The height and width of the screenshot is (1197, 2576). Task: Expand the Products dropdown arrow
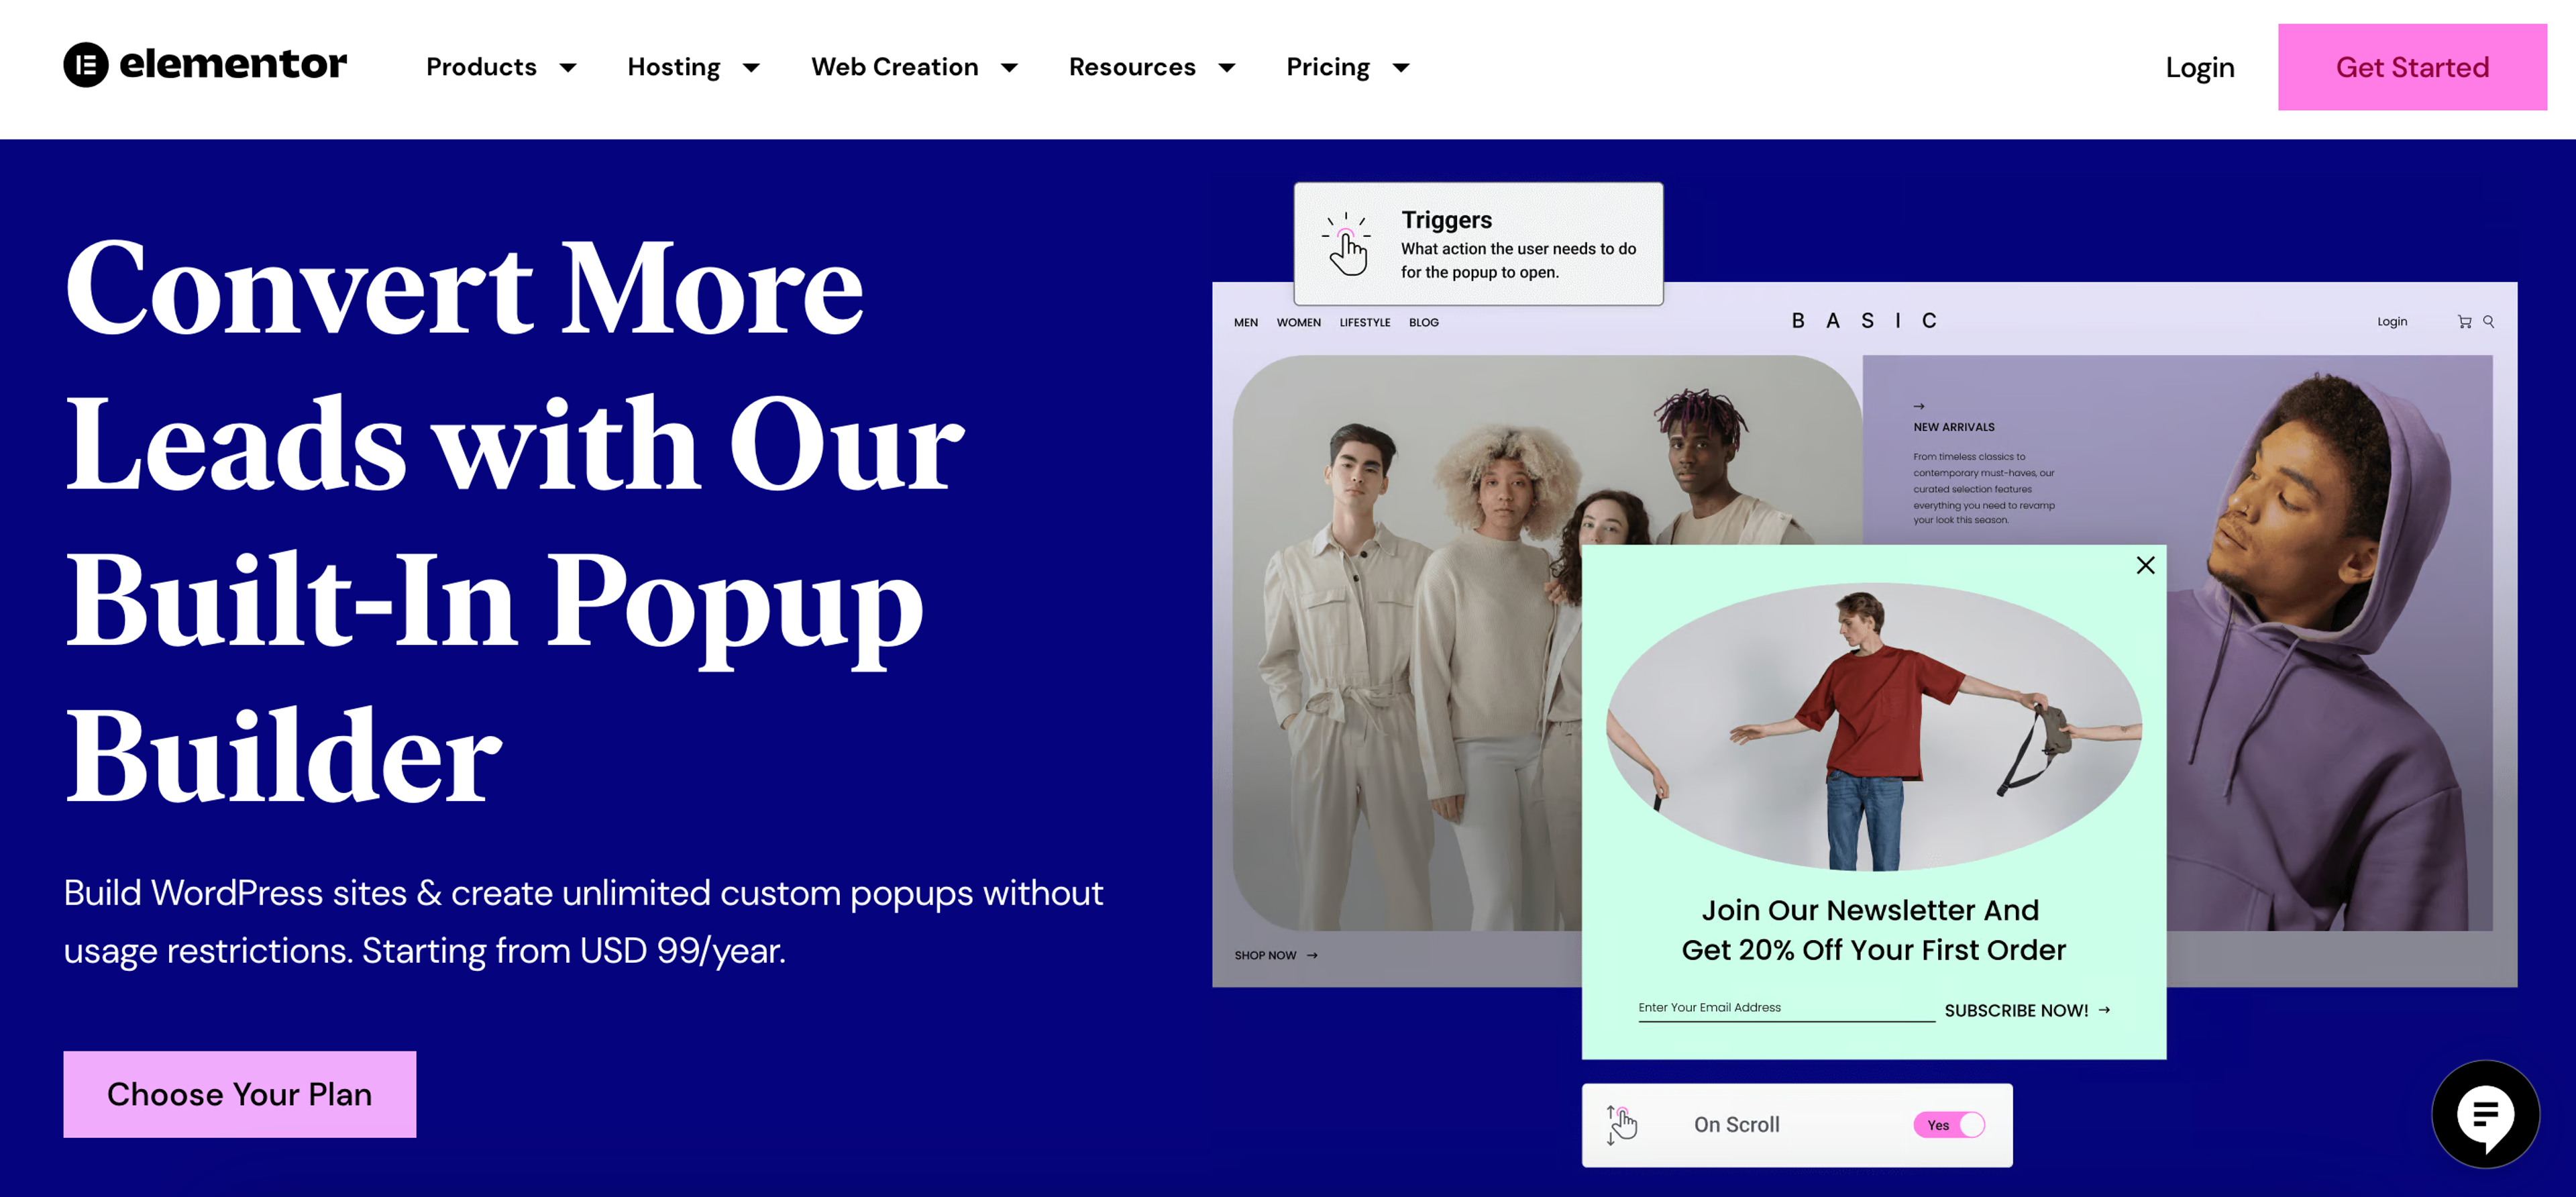[568, 68]
